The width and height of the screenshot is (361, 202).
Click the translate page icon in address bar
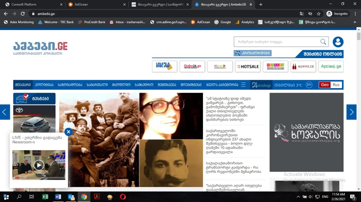coord(302,14)
